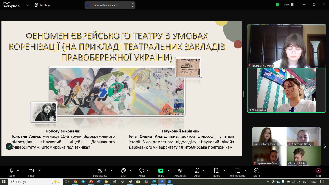Click the Task View taskbar icon
Screen dimensions: 329x185
pyautogui.click(x=67, y=182)
